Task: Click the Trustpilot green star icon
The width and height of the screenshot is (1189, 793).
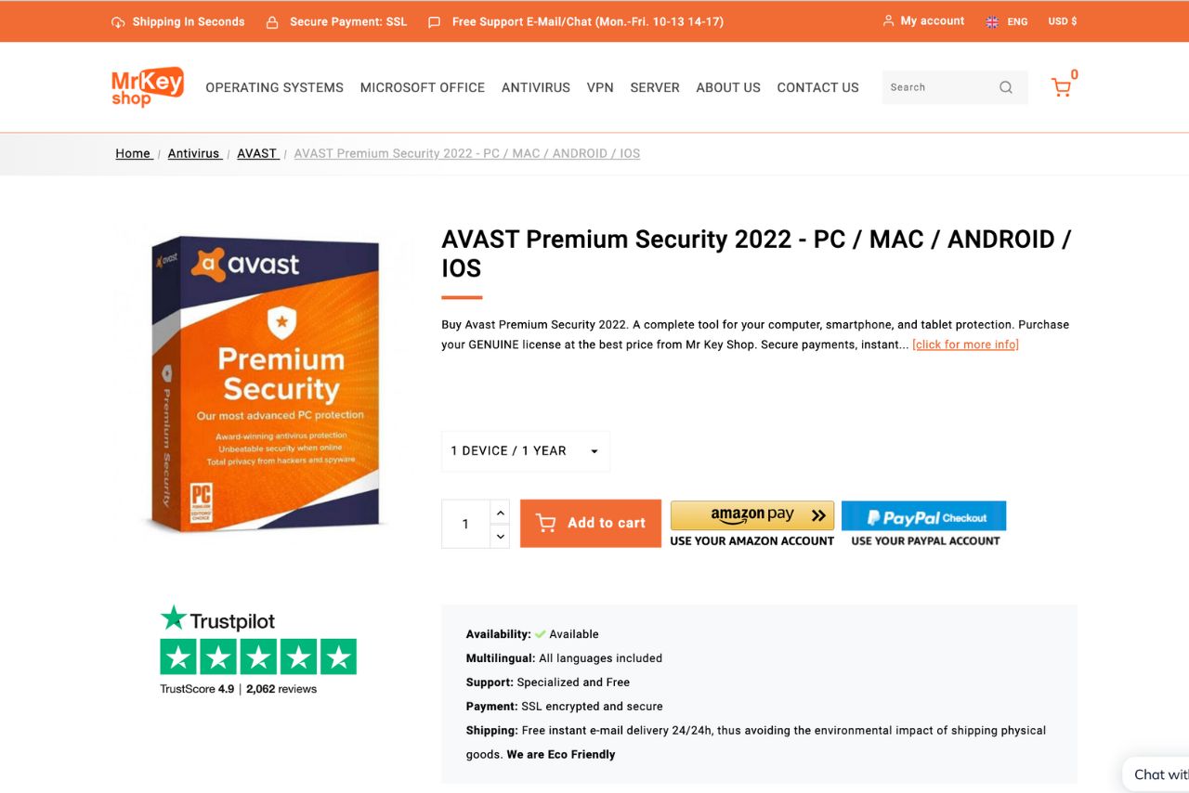Action: click(173, 617)
